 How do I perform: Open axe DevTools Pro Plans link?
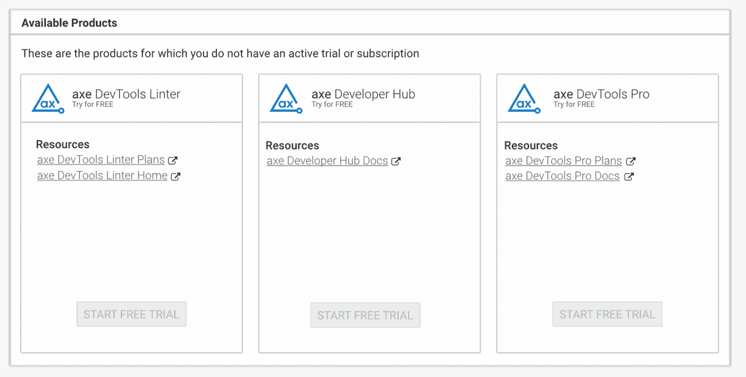coord(563,161)
